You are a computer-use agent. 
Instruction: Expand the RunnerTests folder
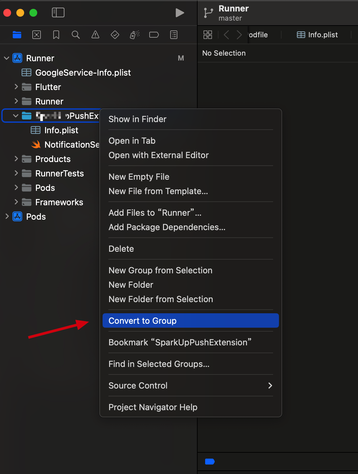(x=16, y=173)
